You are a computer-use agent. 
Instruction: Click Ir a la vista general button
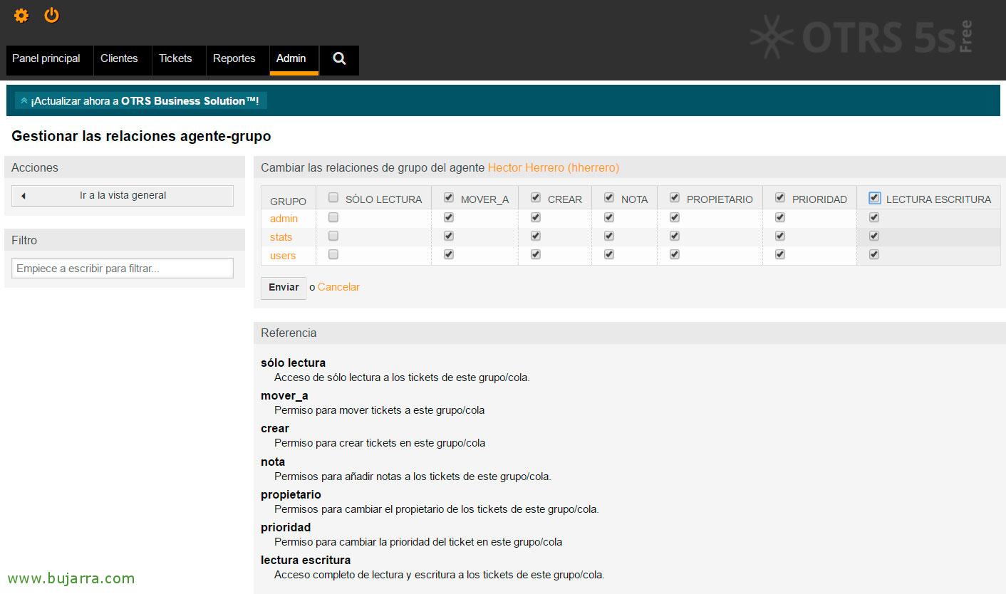pyautogui.click(x=123, y=196)
